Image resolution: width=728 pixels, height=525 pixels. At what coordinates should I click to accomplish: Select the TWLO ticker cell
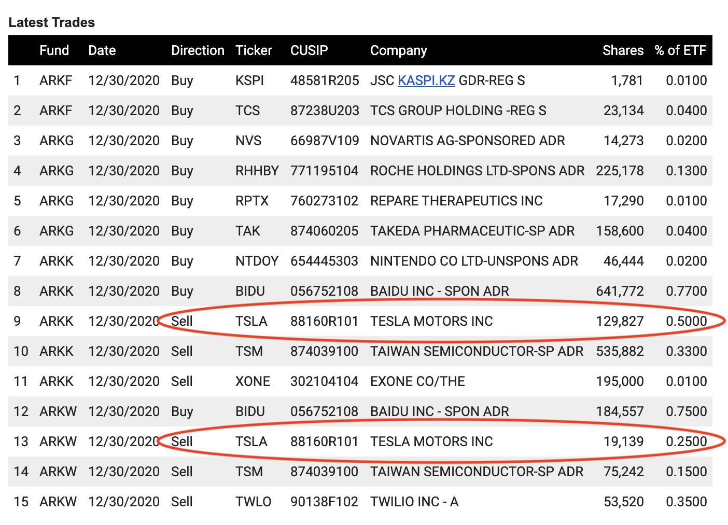(x=253, y=502)
